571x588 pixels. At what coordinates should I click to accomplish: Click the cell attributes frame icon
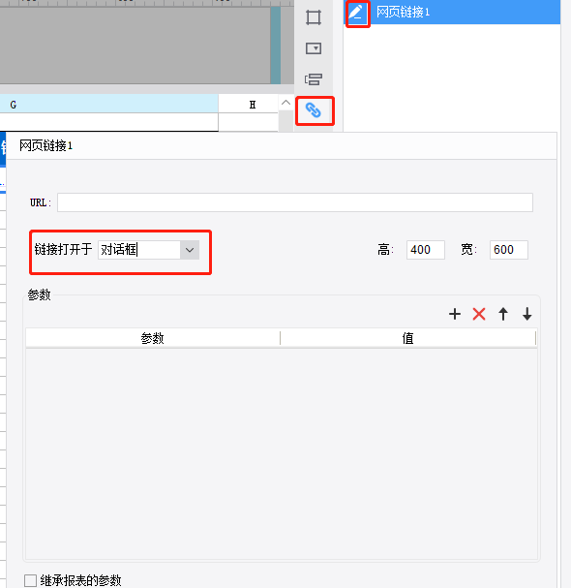(314, 17)
